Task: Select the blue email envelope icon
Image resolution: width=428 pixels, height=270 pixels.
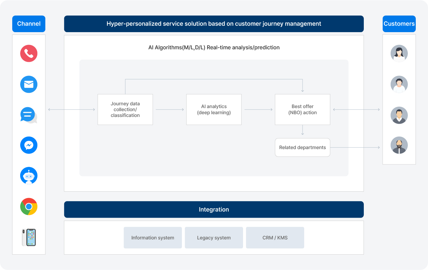Action: 29,84
